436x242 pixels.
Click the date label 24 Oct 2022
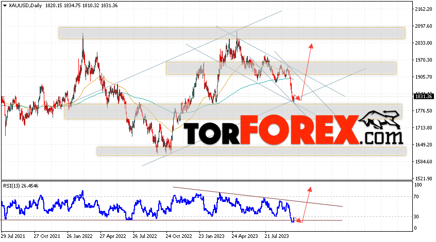[x=179, y=236]
